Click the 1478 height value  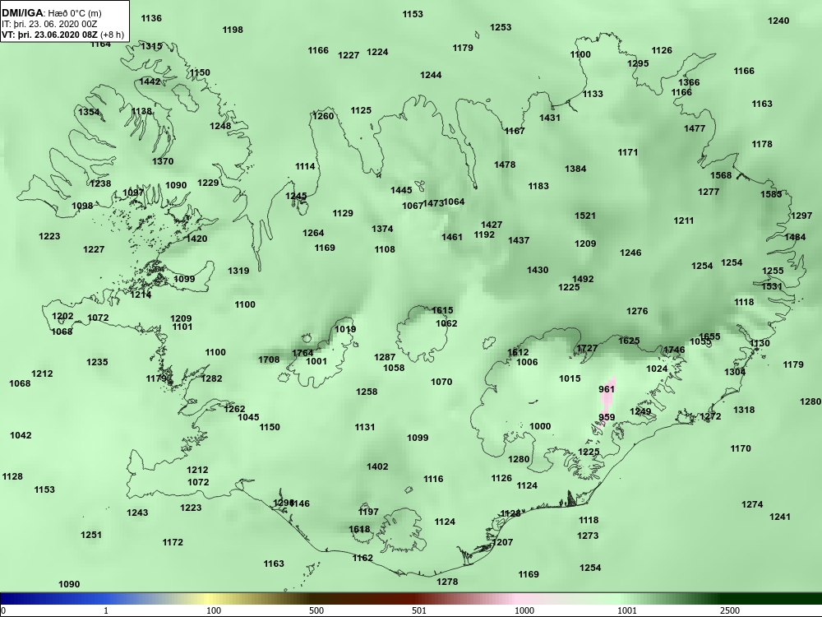tap(505, 165)
